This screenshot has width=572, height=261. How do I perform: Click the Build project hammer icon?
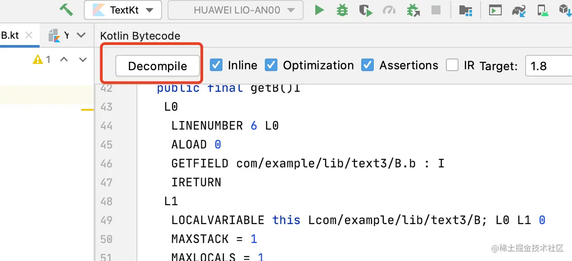[66, 9]
